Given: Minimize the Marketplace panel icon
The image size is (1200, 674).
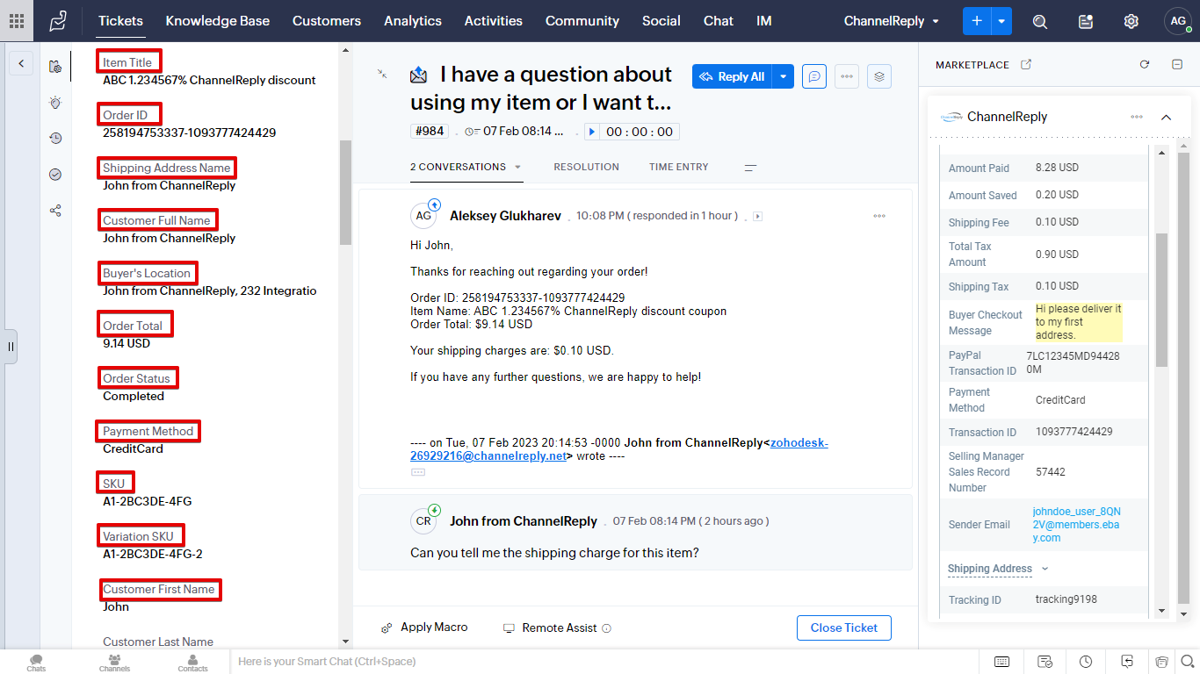Looking at the screenshot, I should 1177,65.
